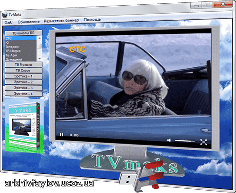
Task: Open the Разместить баннер menu
Action: 61,21
